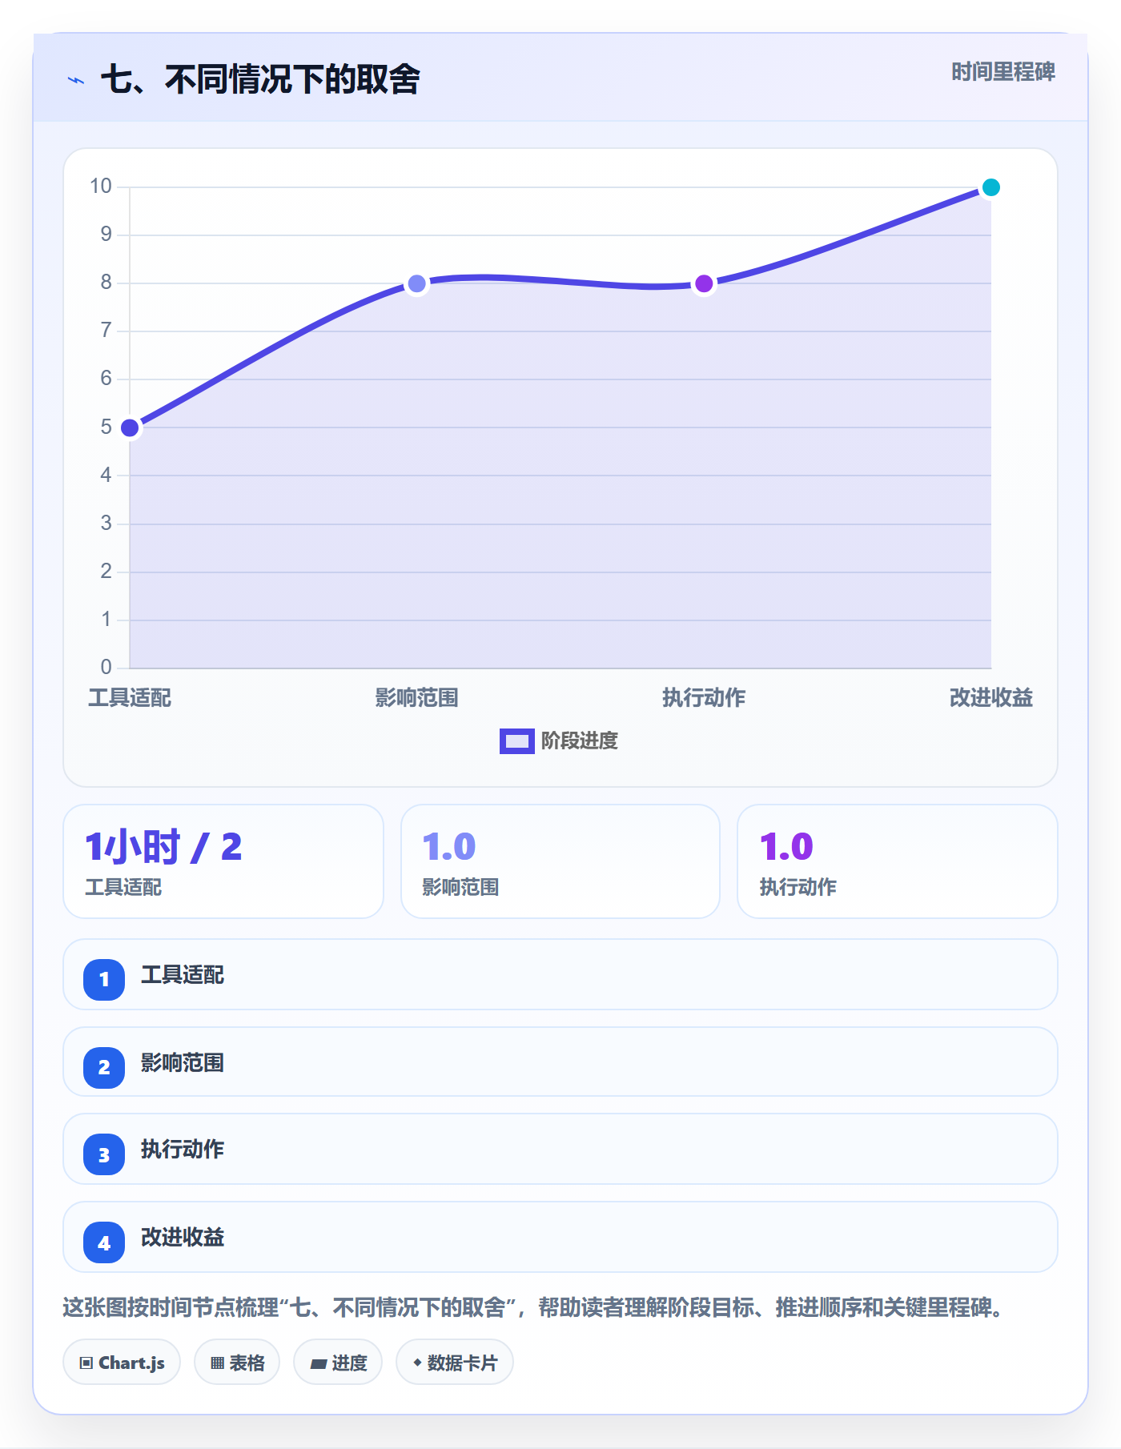
Task: Click the 进度 tag chip
Action: pos(338,1363)
